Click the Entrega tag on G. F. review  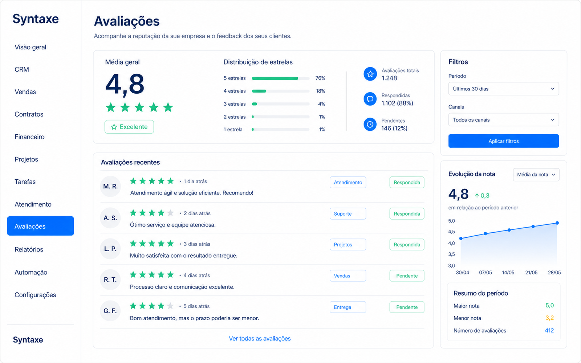click(348, 307)
